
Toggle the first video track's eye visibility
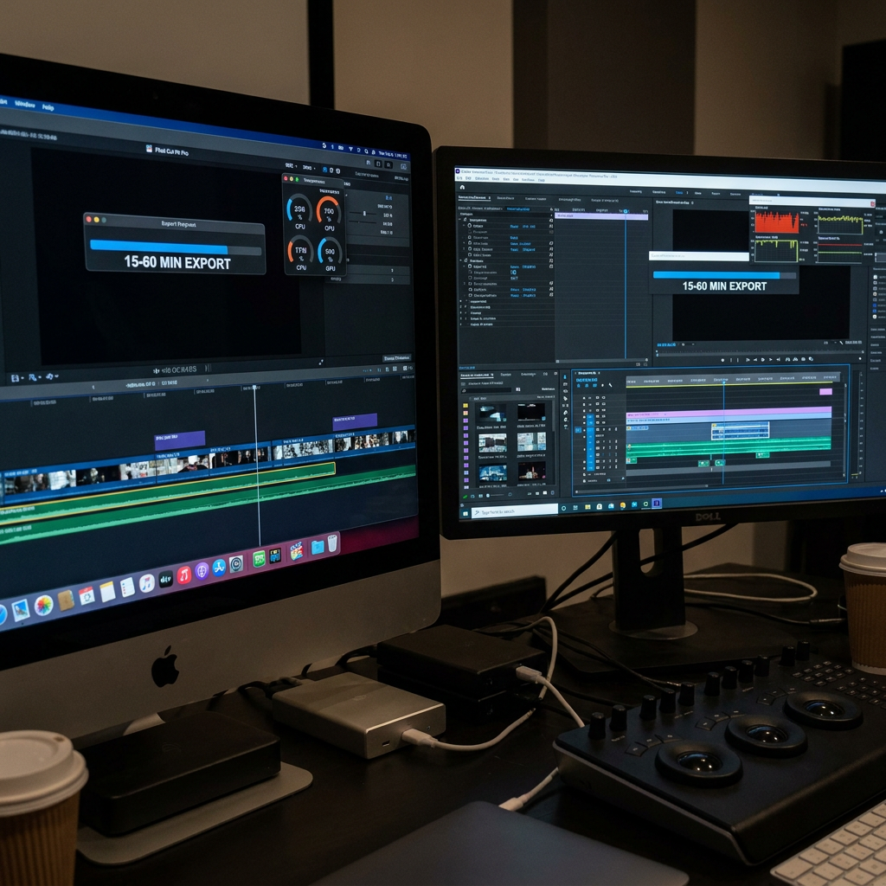603,397
